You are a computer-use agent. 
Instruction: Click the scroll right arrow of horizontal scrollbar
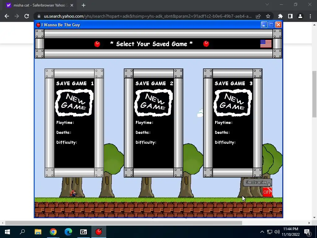click(309, 223)
